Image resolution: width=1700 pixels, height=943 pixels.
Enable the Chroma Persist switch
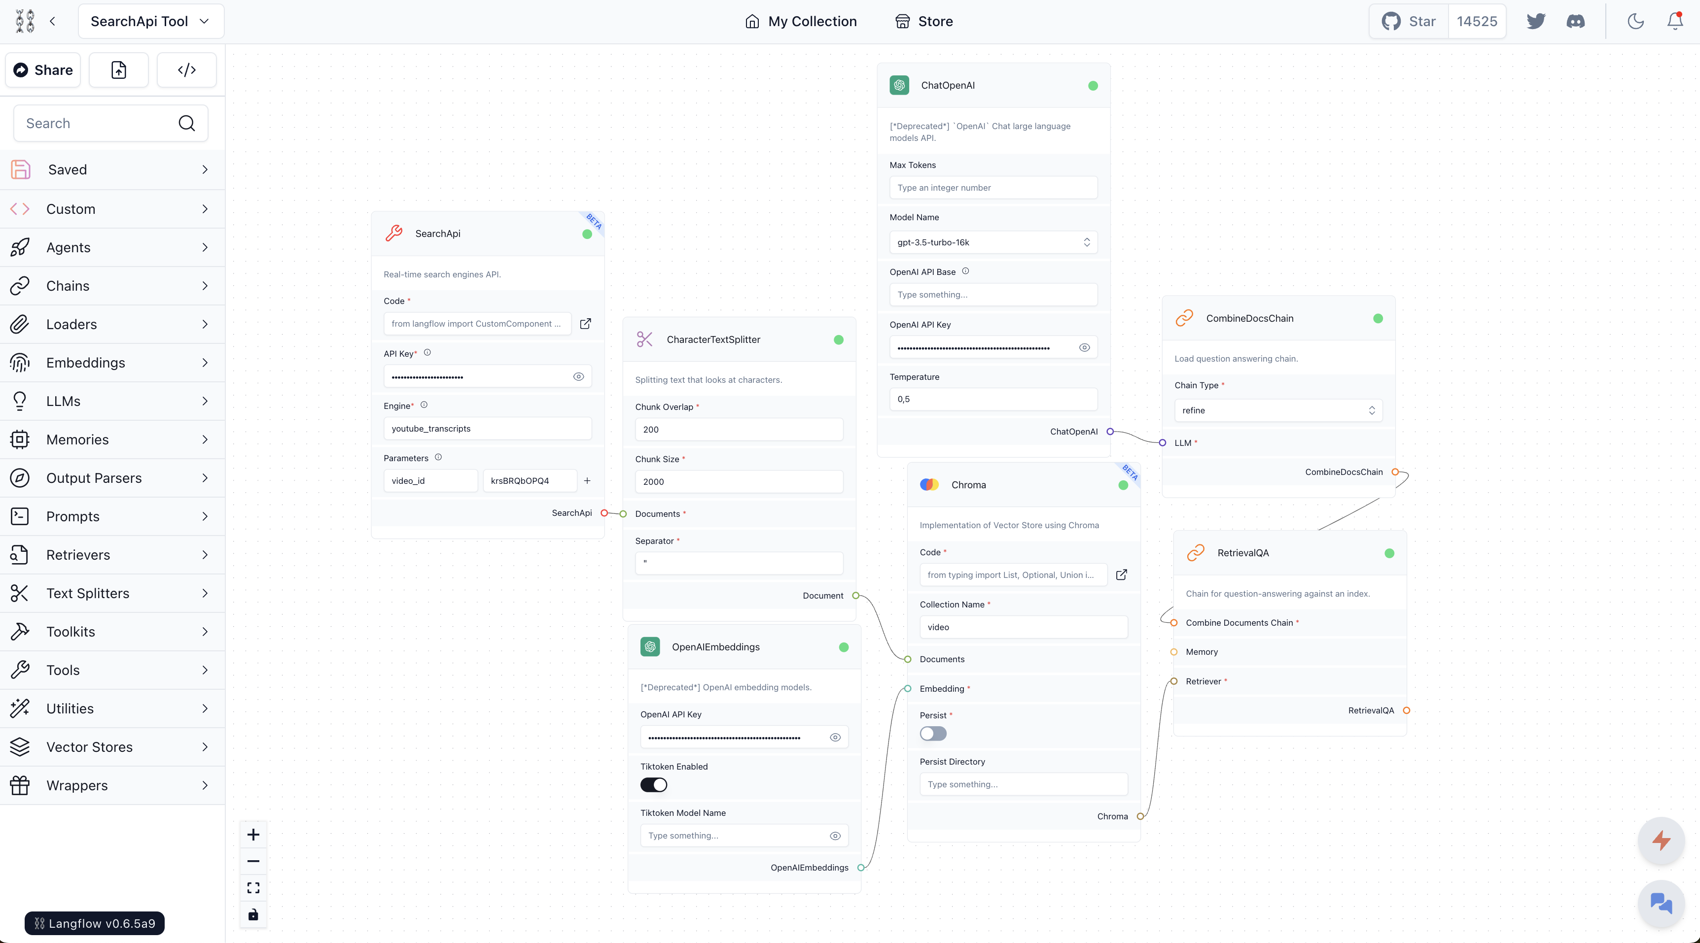pyautogui.click(x=933, y=733)
